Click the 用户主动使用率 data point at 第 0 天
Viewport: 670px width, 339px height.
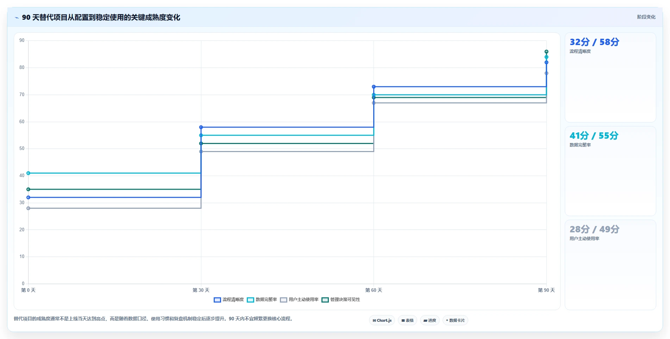28,208
